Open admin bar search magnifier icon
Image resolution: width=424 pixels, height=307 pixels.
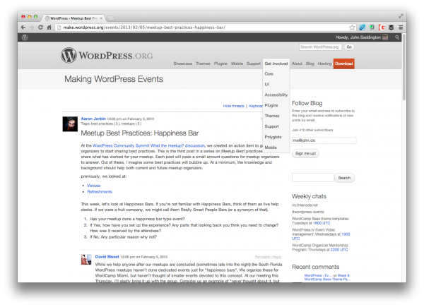(397, 37)
